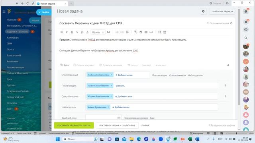Insert a numbered list
This screenshot has height=143, width=255.
(117, 32)
